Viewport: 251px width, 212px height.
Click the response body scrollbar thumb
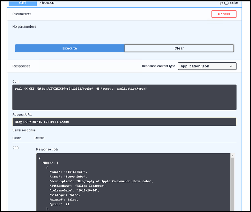point(233,184)
